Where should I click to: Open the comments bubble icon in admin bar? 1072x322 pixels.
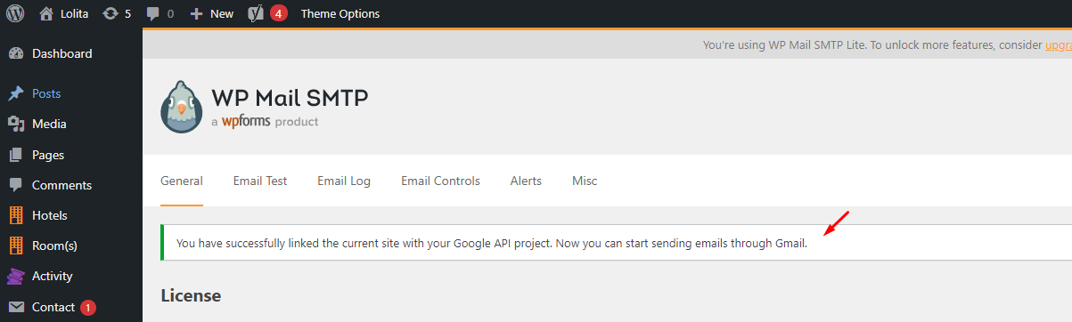(x=152, y=14)
